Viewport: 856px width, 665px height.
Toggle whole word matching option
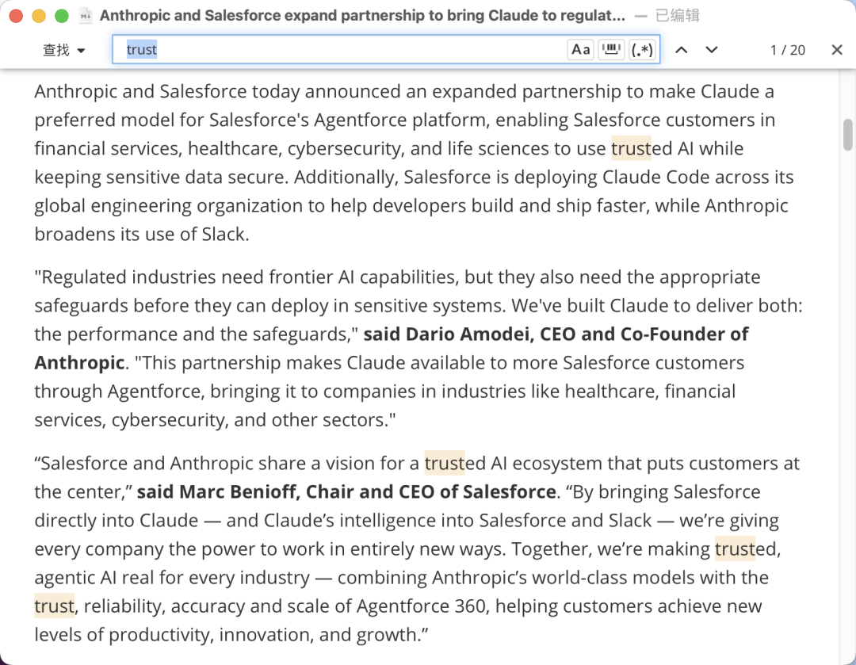click(611, 50)
